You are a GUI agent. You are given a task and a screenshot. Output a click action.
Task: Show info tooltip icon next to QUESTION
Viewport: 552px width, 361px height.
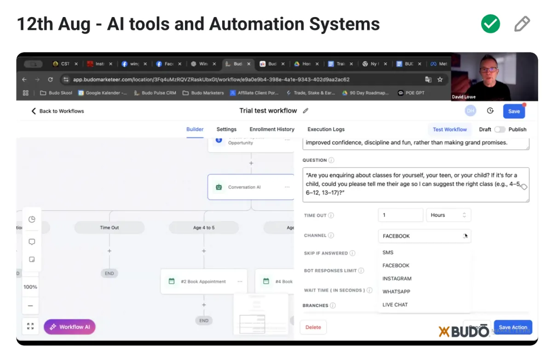(332, 160)
